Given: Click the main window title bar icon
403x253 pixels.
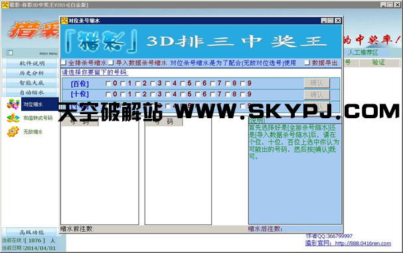Looking at the screenshot, I should click(x=5, y=5).
